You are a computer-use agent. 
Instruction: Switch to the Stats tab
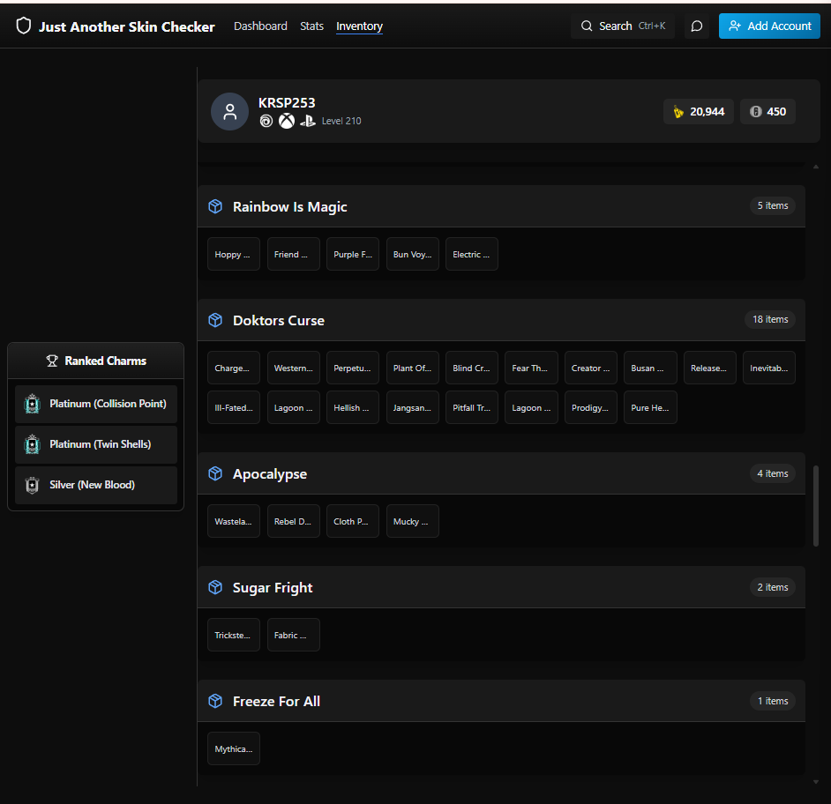point(311,26)
